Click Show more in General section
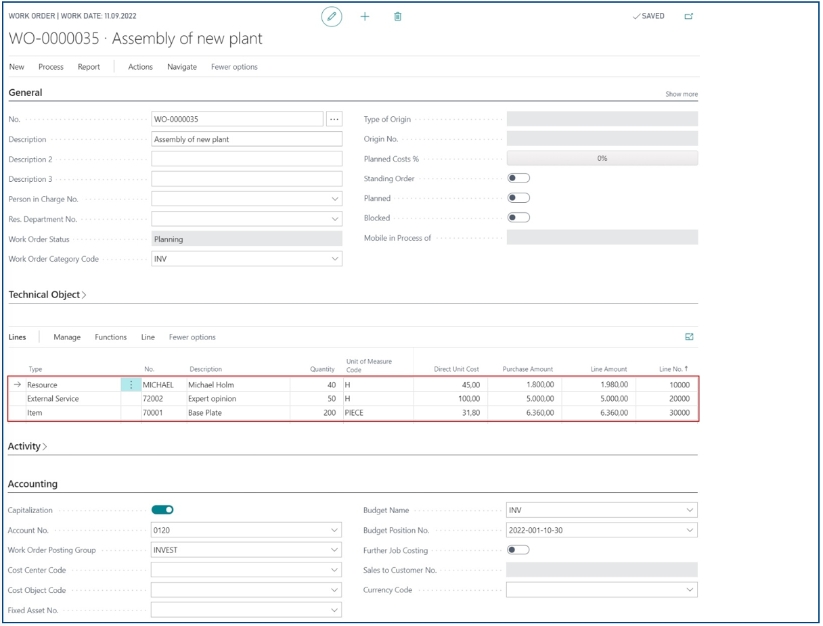This screenshot has height=626, width=823. [x=681, y=94]
